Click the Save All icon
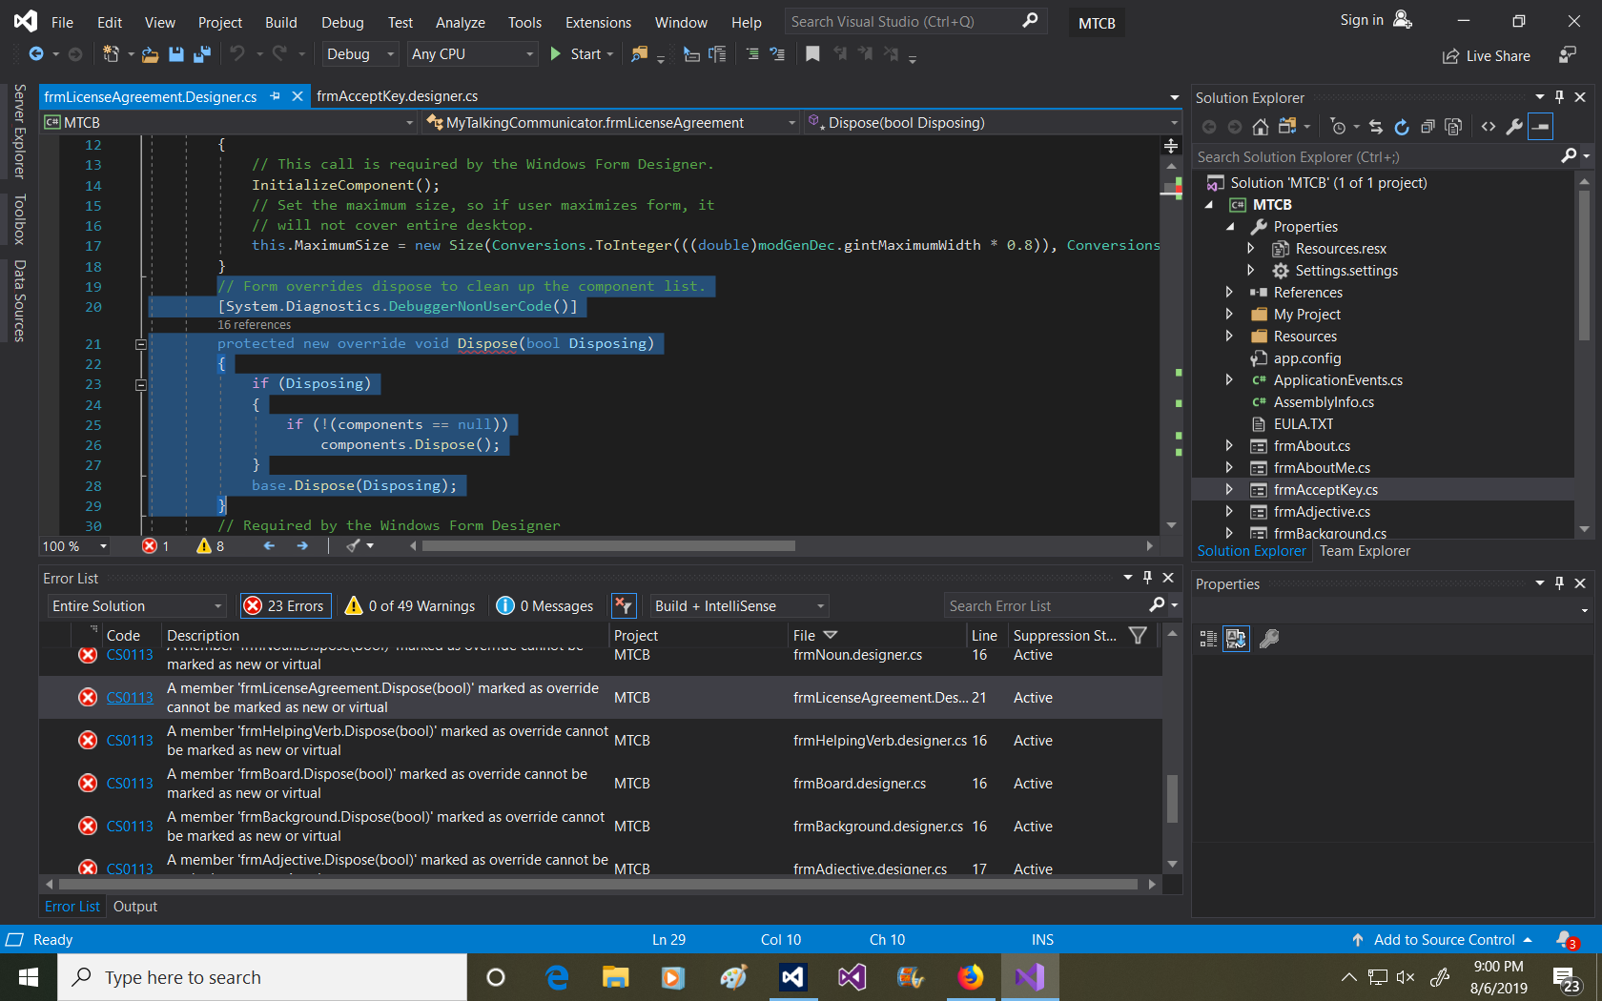 click(x=201, y=54)
